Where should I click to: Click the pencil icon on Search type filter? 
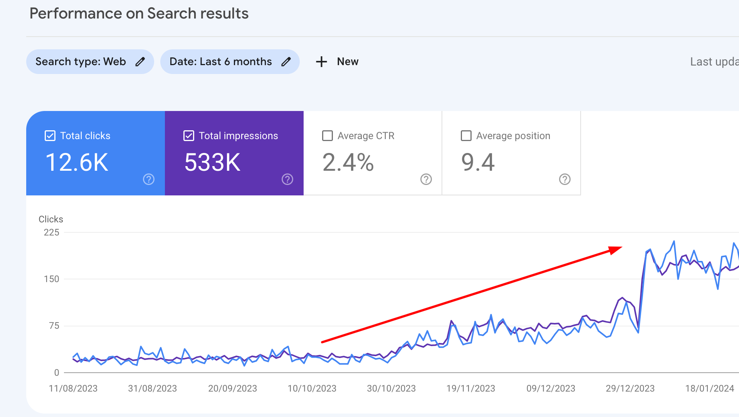pos(140,61)
